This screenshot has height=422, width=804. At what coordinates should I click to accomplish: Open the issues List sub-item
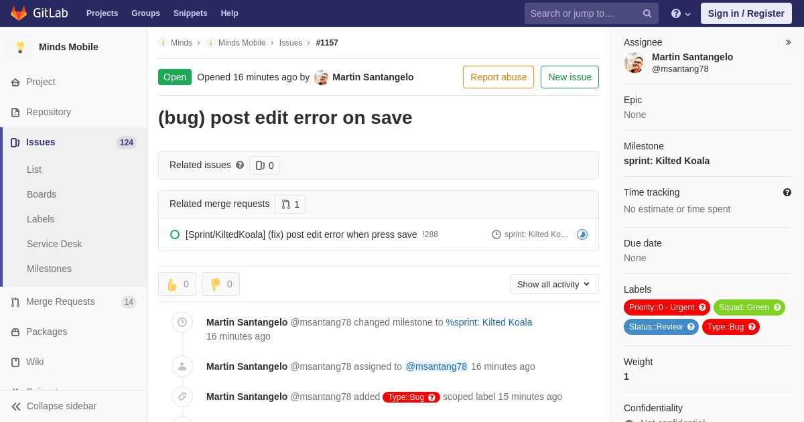coord(34,169)
